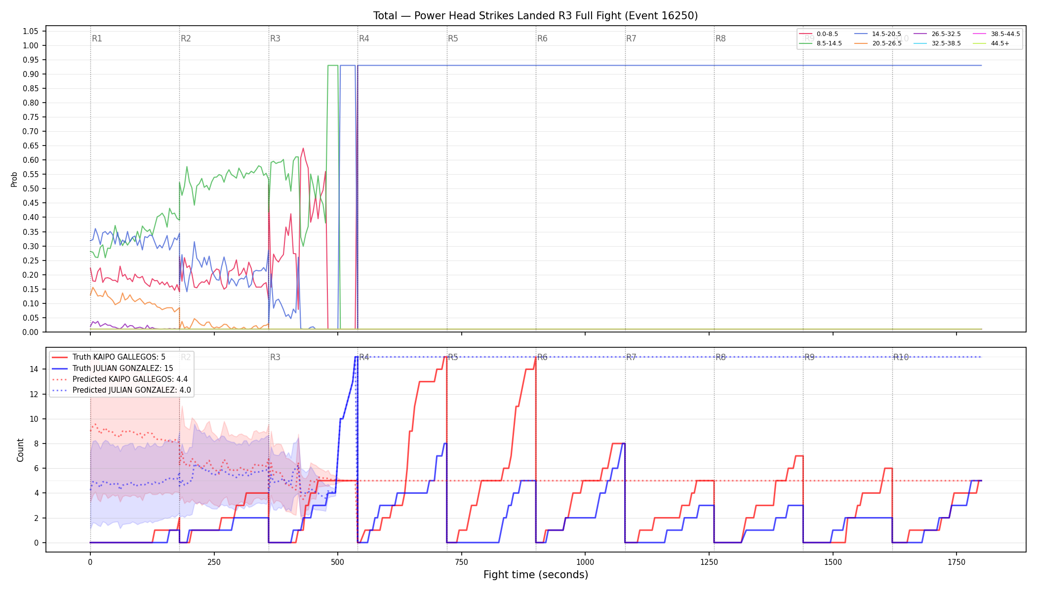The image size is (1037, 592).
Task: Click the R5 round marker in count chart
Action: 453,357
